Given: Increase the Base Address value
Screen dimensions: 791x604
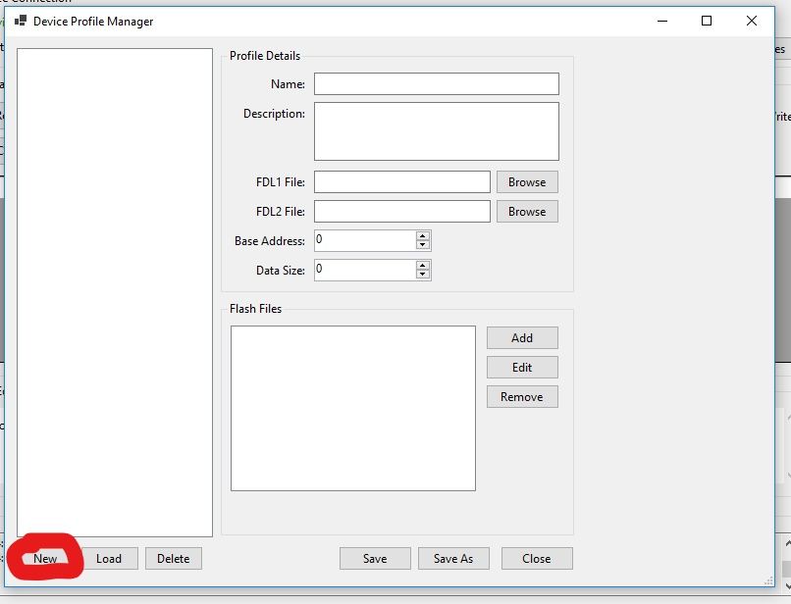Looking at the screenshot, I should [423, 236].
